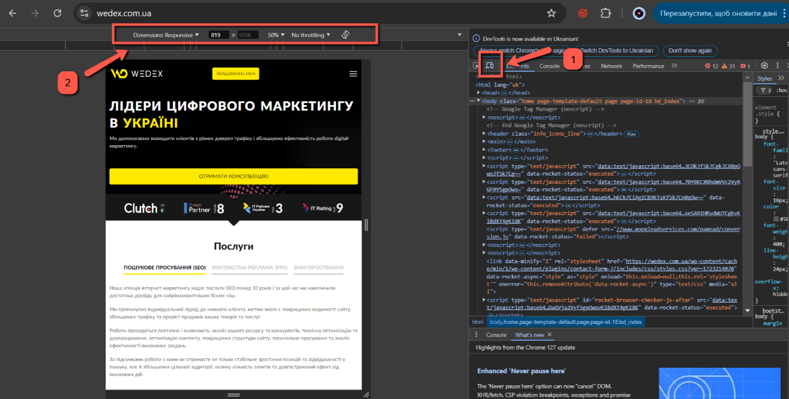Rotate the device viewport orientation
789x399 pixels.
pyautogui.click(x=345, y=34)
